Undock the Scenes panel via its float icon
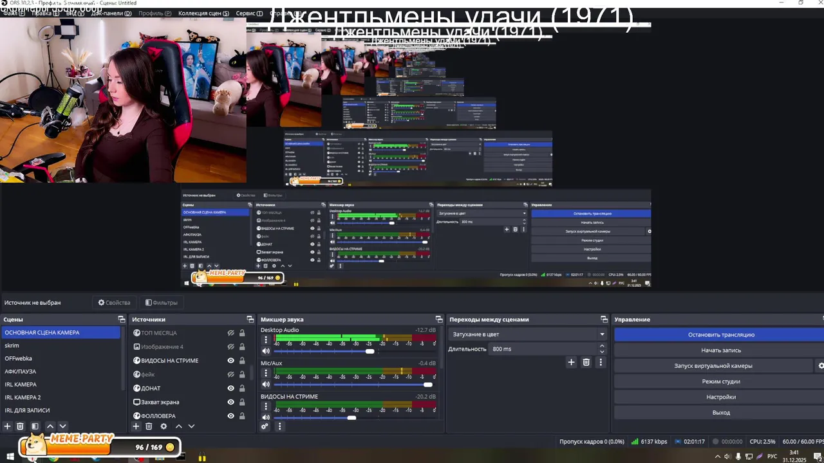Screen dimensions: 824x463 (x=122, y=320)
